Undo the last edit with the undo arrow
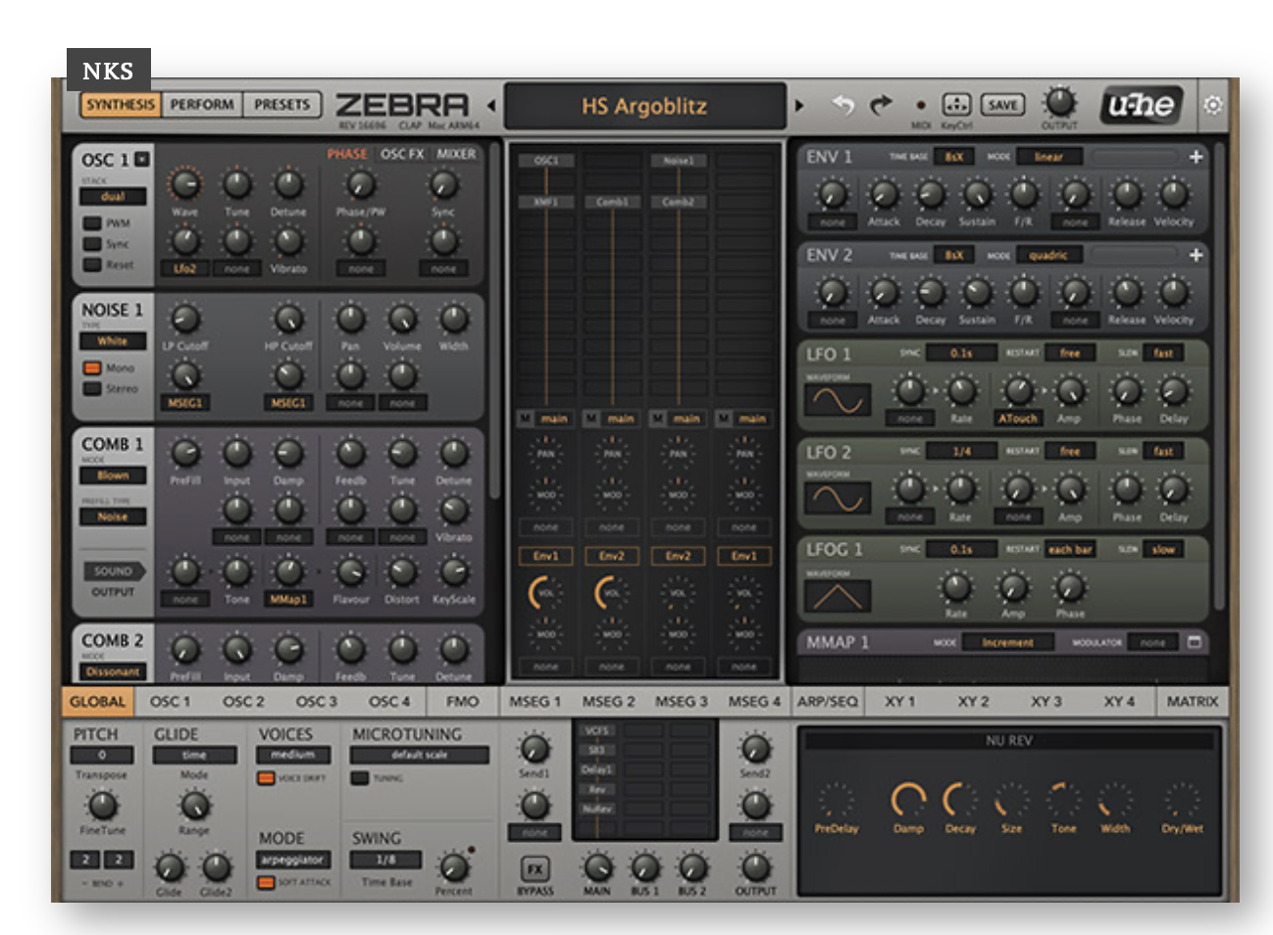Image resolution: width=1273 pixels, height=935 pixels. 842,105
